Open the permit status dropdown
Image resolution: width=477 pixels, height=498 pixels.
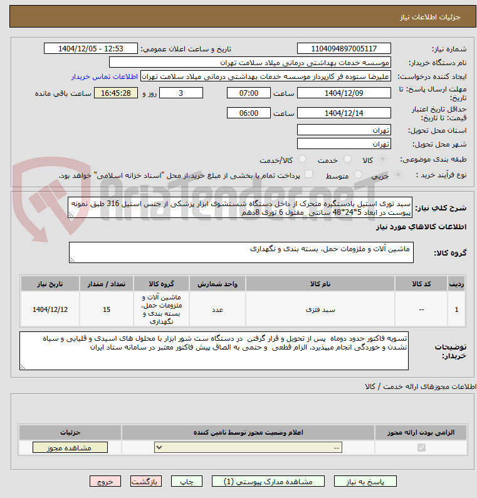[x=248, y=447]
